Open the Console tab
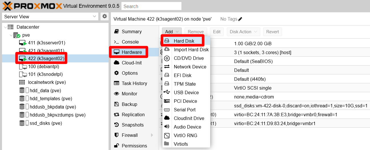The height and width of the screenshot is (150, 370). pos(135,42)
